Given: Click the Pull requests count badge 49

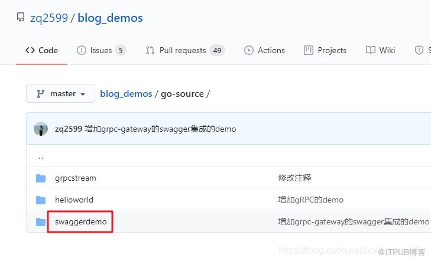Looking at the screenshot, I should (x=217, y=51).
